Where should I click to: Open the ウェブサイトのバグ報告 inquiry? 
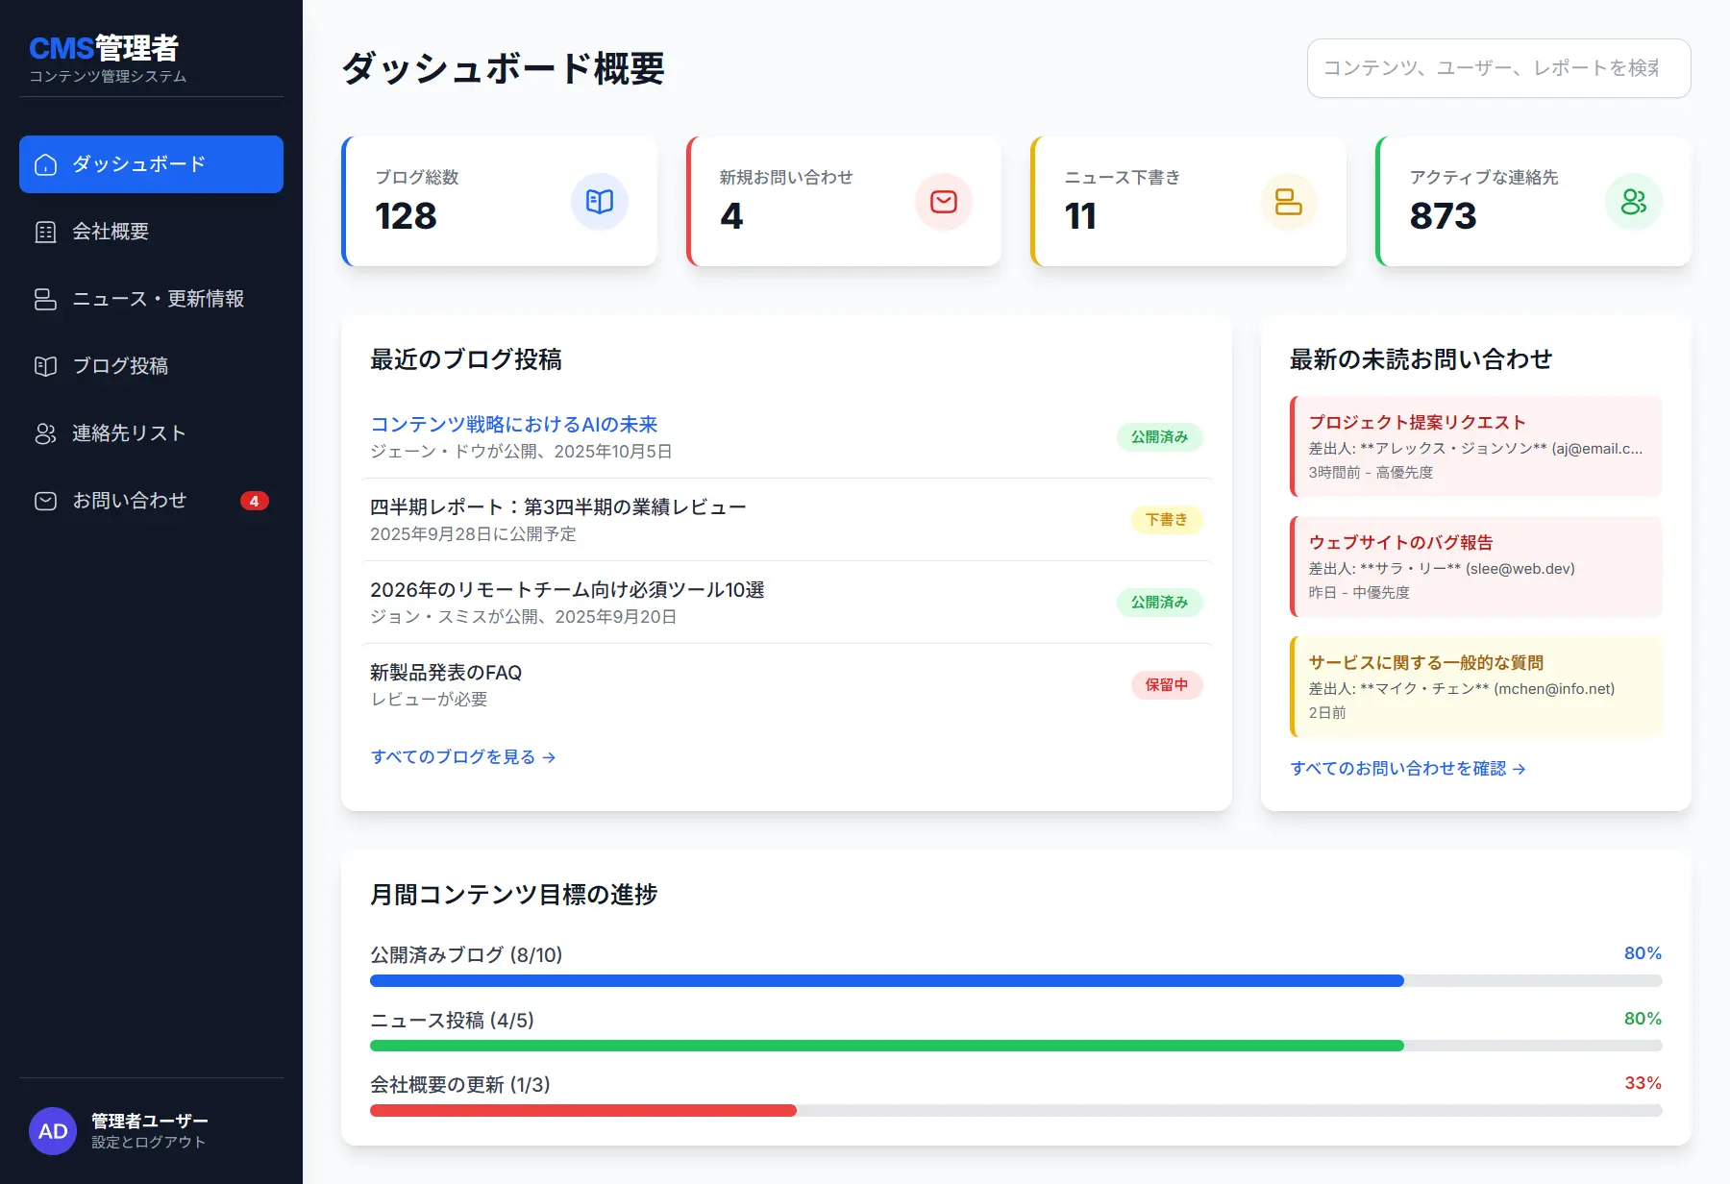coord(1475,566)
